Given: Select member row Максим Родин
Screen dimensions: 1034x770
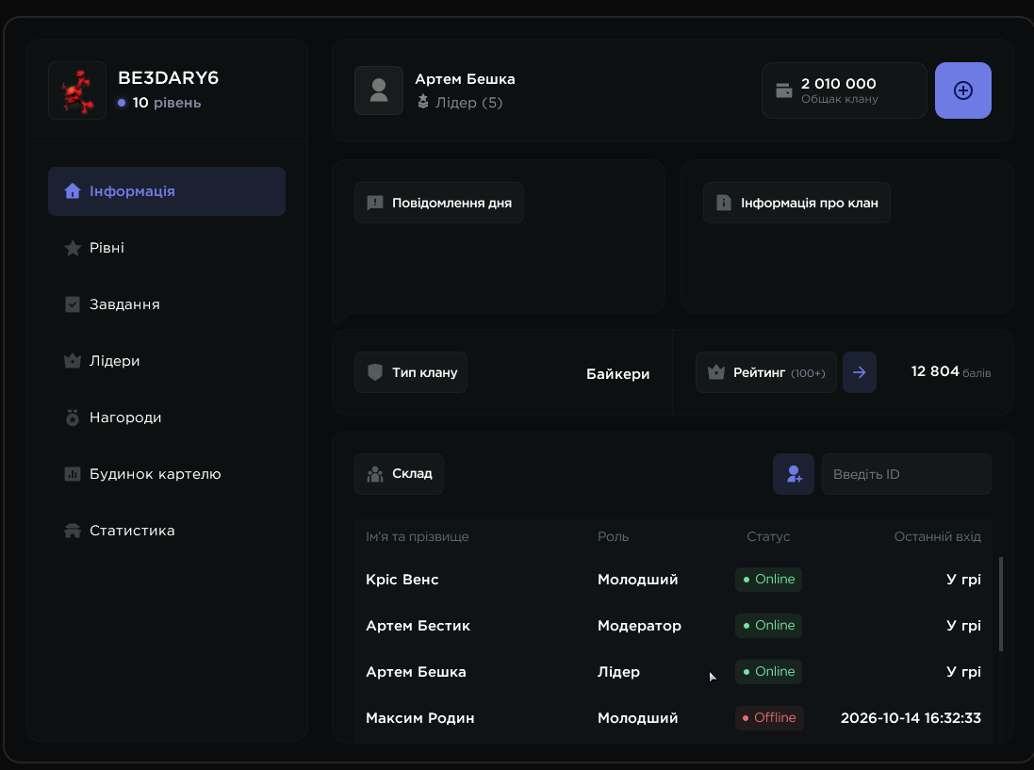Looking at the screenshot, I should click(x=673, y=718).
